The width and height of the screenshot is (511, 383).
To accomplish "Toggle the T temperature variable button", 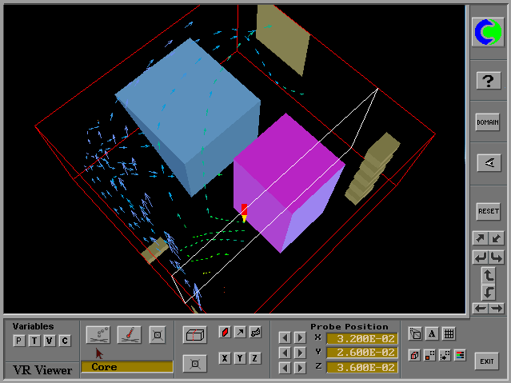I will point(34,341).
